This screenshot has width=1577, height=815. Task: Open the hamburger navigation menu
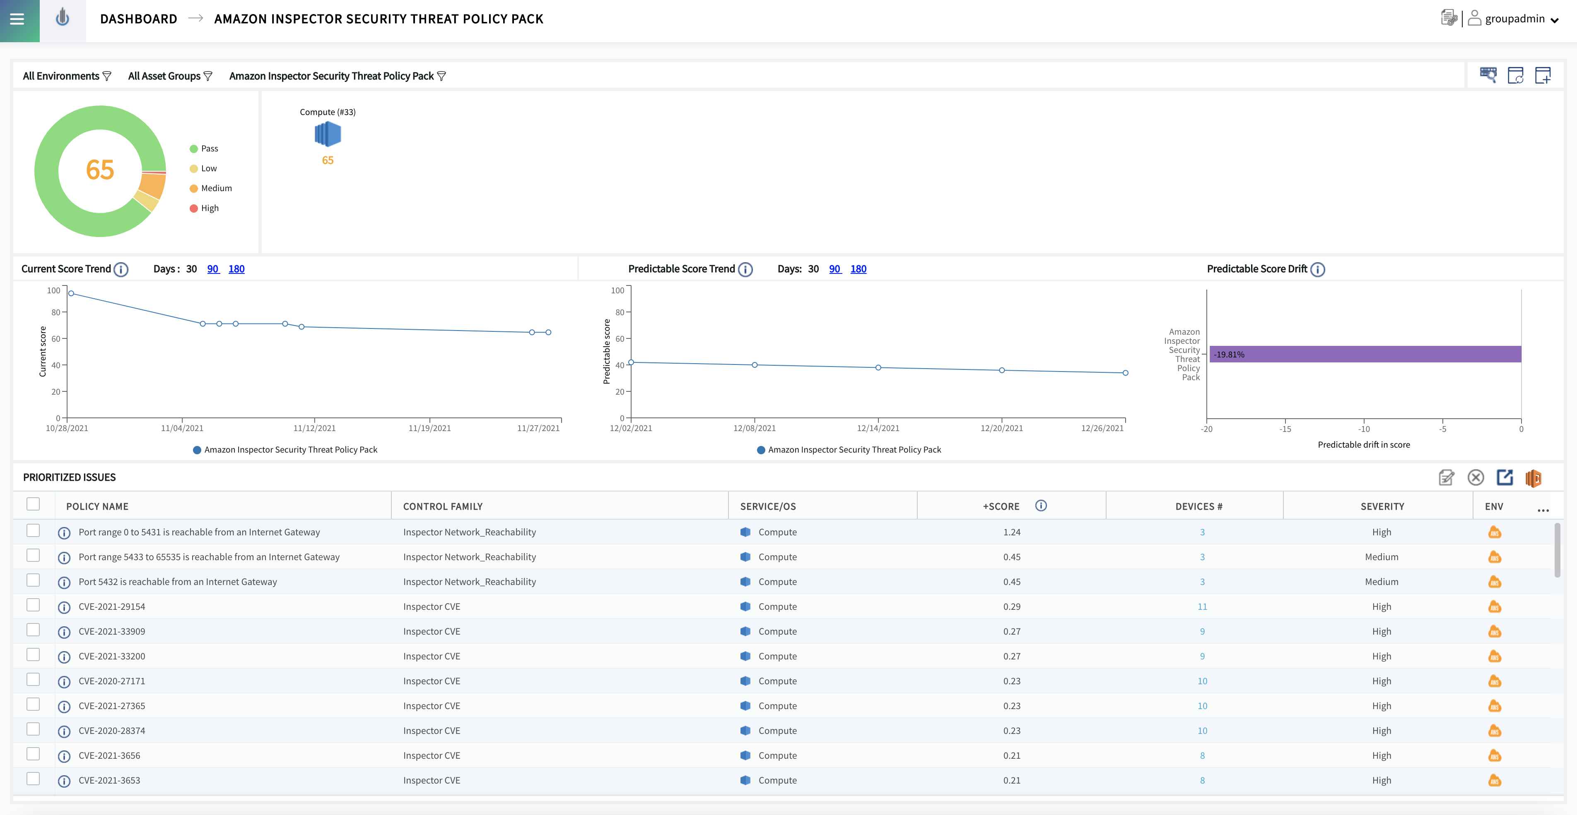(18, 19)
